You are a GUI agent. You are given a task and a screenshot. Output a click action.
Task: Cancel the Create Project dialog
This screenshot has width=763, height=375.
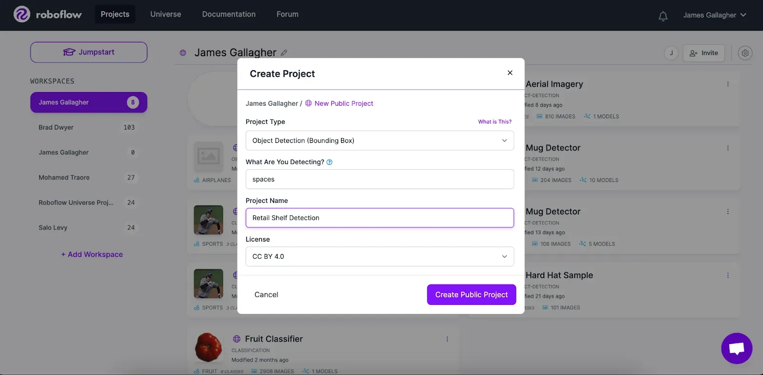coord(266,294)
